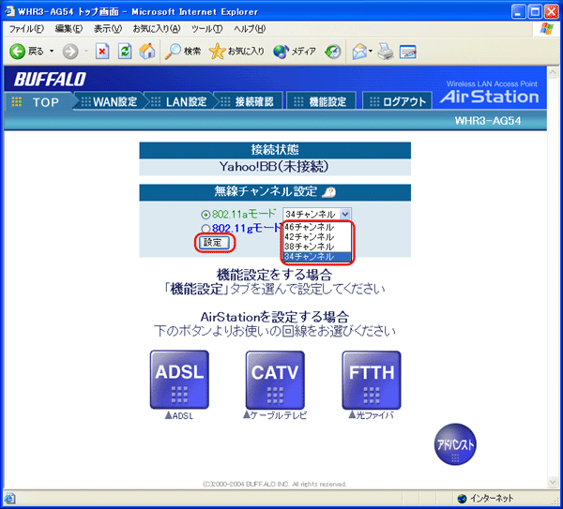
Task: Open the ツール(T) menu
Action: tap(206, 29)
